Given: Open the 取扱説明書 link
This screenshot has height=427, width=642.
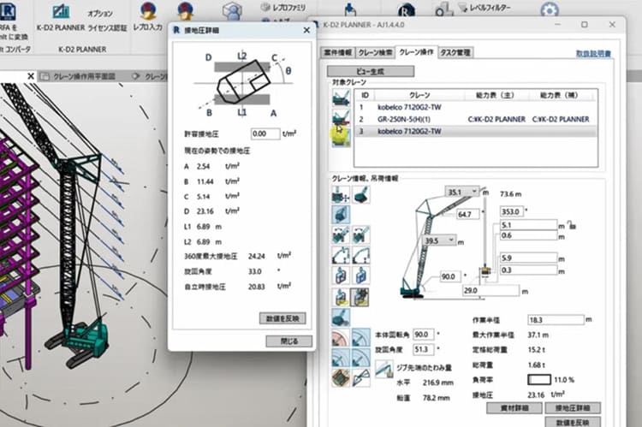Looking at the screenshot, I should pyautogui.click(x=592, y=53).
